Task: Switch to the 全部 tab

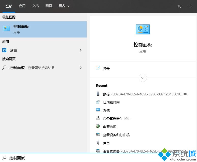Action: [x=9, y=6]
